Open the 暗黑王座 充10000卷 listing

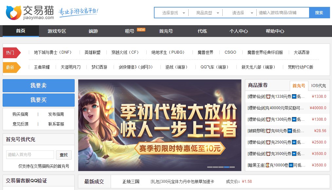[277, 165]
